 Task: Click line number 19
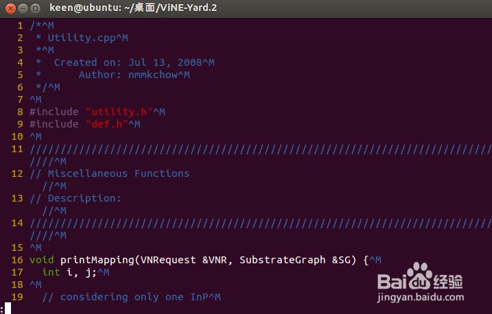17,297
